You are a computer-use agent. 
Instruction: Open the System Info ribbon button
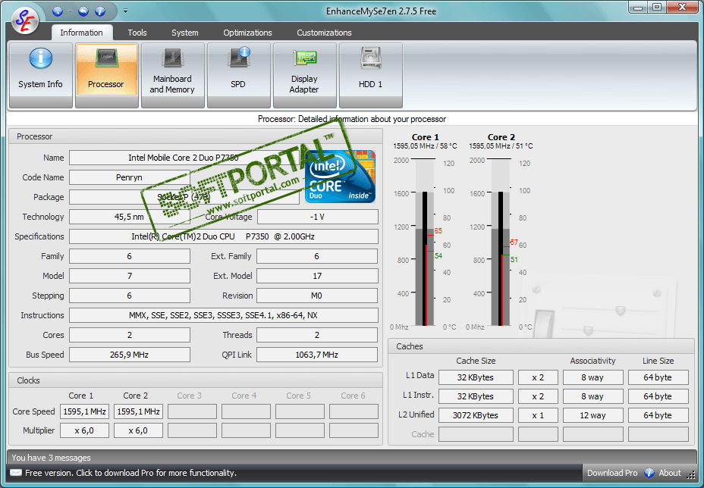tap(40, 75)
